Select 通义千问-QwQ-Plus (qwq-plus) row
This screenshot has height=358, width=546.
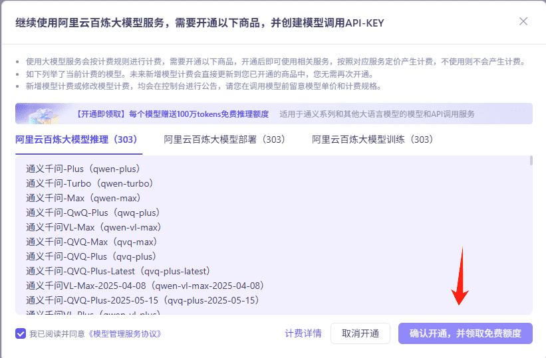(x=94, y=213)
